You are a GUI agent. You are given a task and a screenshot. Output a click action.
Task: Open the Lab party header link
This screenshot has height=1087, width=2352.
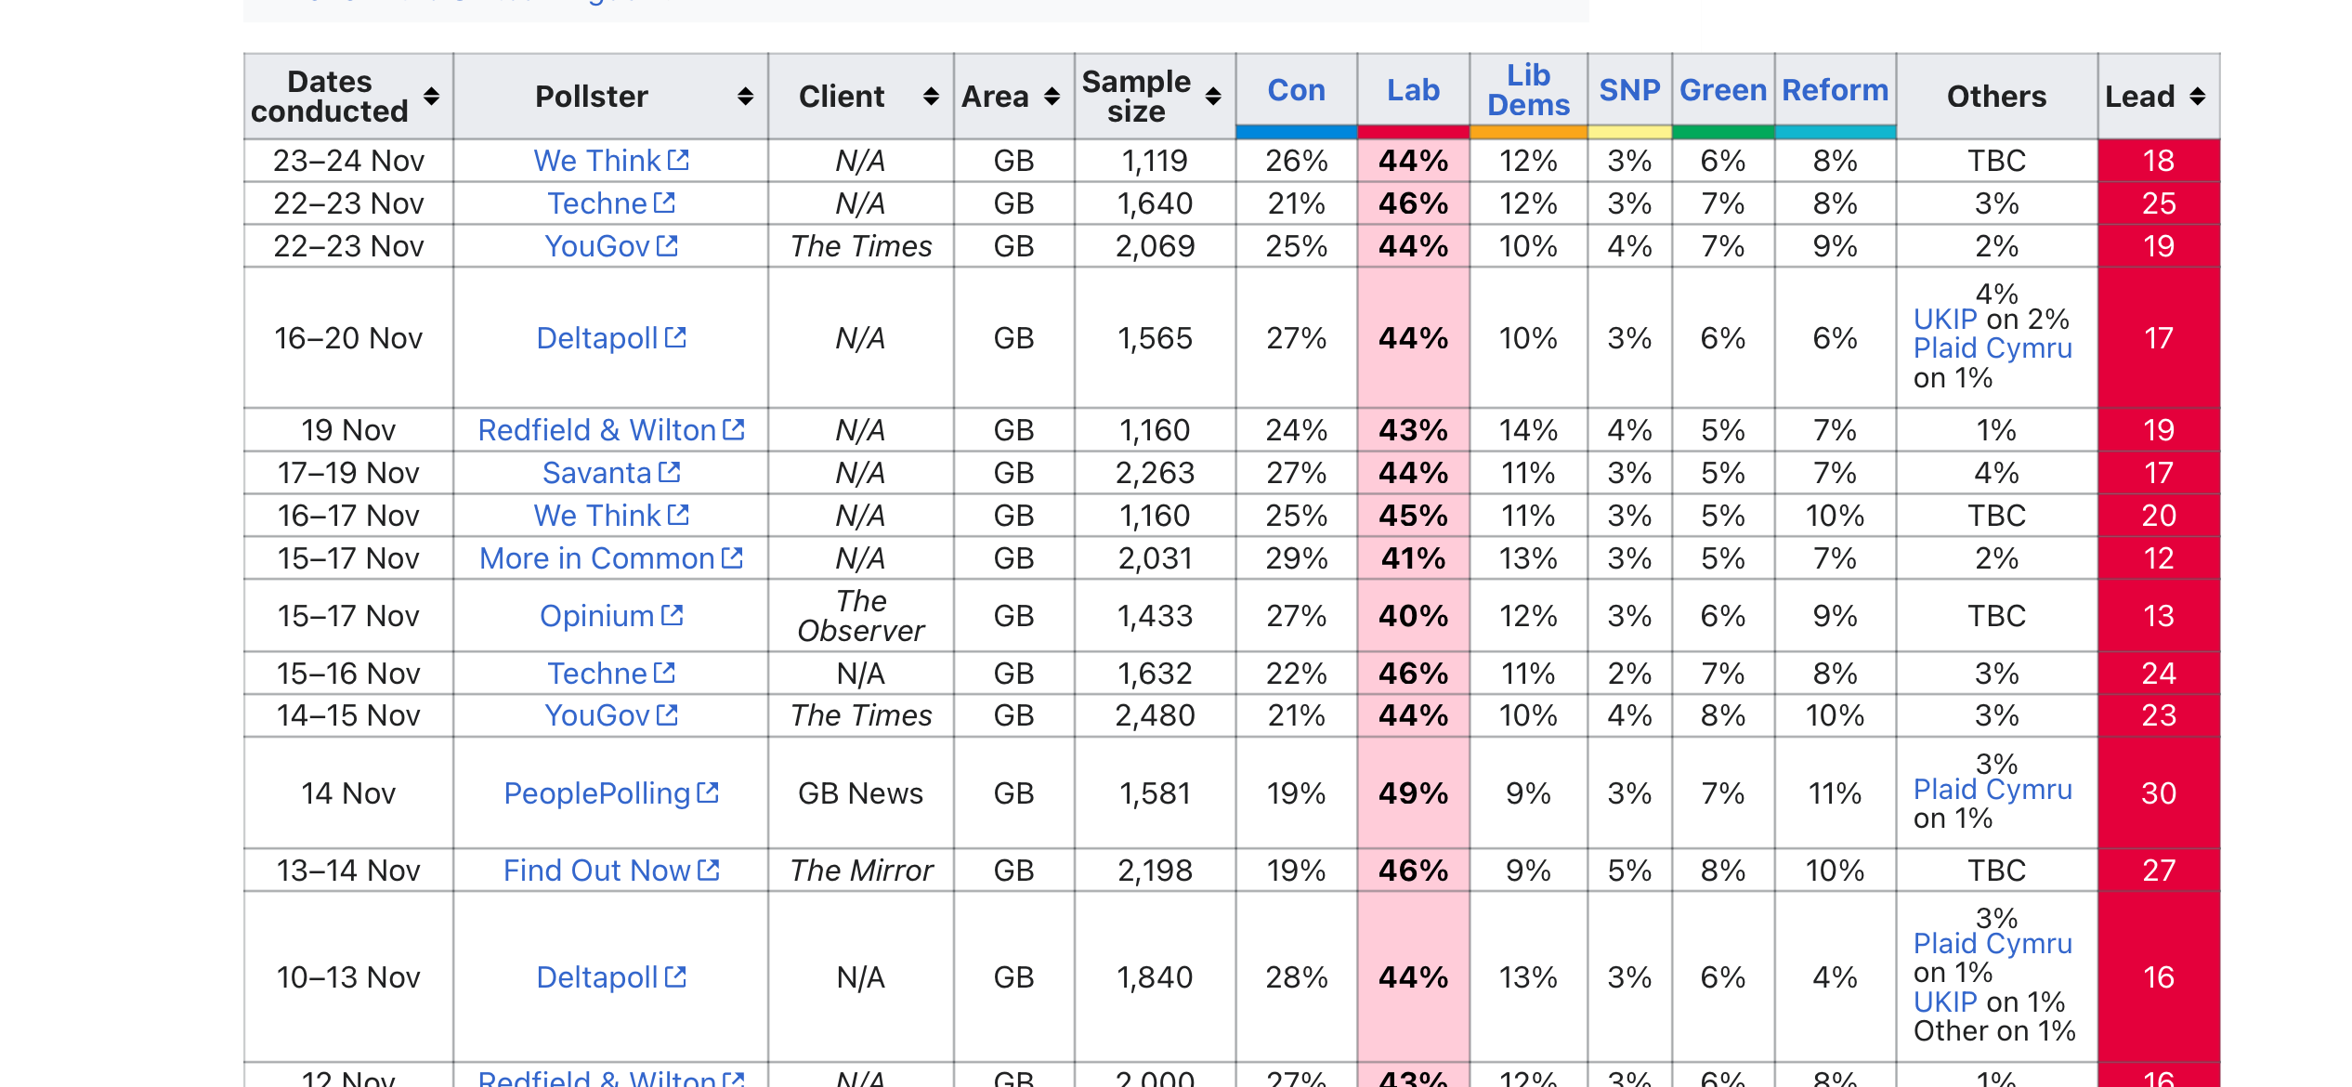1413,90
